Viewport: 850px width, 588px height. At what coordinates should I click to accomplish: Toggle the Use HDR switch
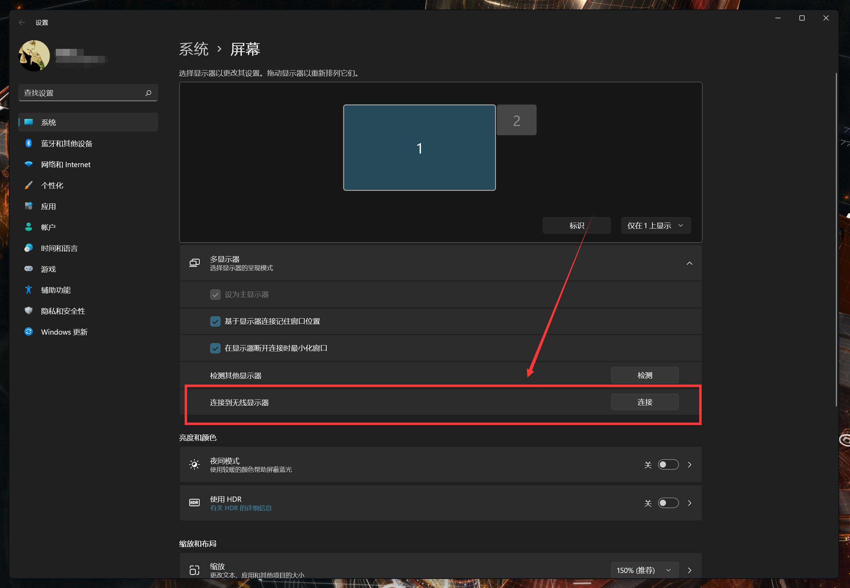pos(668,503)
